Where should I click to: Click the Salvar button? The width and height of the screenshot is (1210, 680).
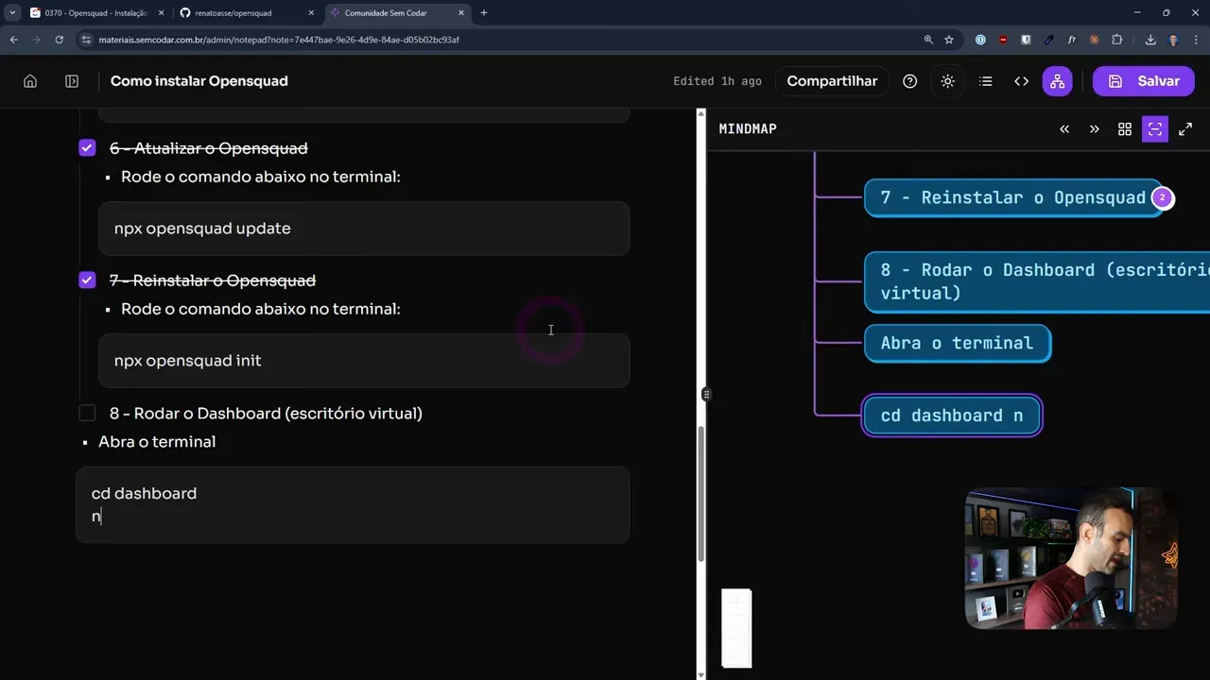1144,81
